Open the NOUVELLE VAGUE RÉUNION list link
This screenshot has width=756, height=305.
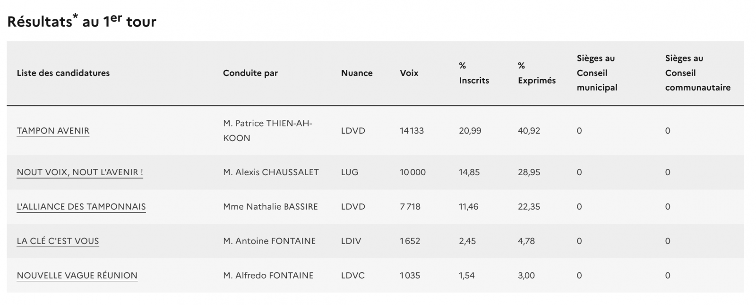tap(77, 276)
